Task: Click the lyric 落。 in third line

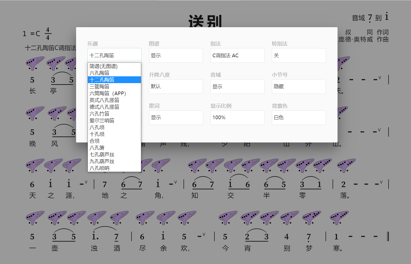Action: coord(345,196)
